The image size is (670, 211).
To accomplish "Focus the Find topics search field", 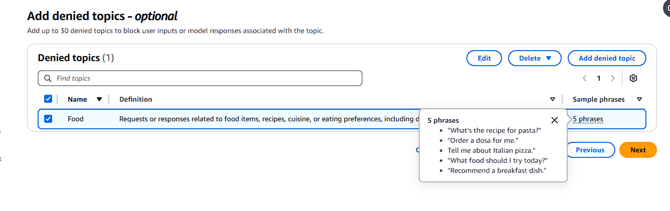I will tap(200, 78).
